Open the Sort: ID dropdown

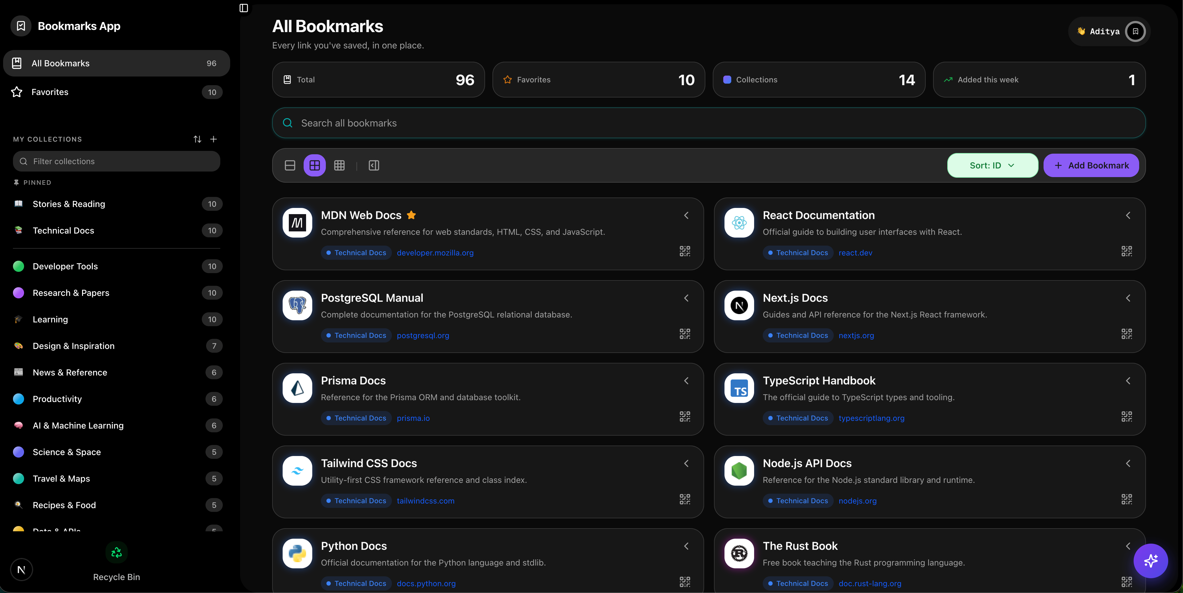tap(992, 165)
